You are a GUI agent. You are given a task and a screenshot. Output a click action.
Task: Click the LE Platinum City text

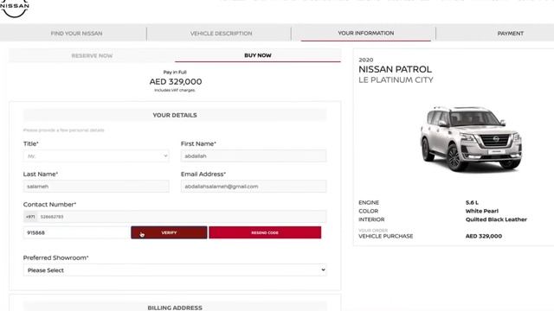396,80
